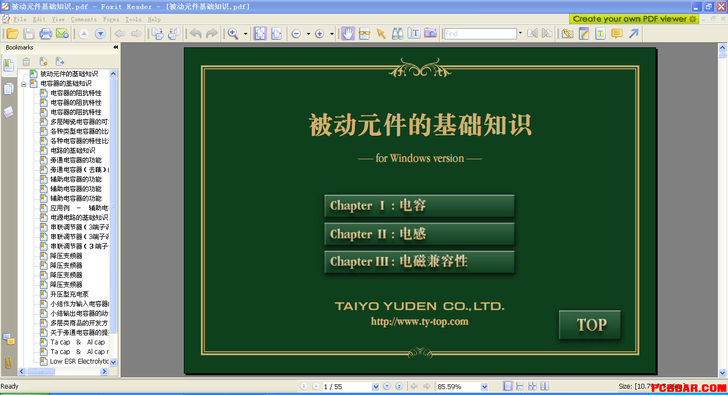Viewport: 728px width, 395px height.
Task: Click the Fit Page icon
Action: coord(260,34)
